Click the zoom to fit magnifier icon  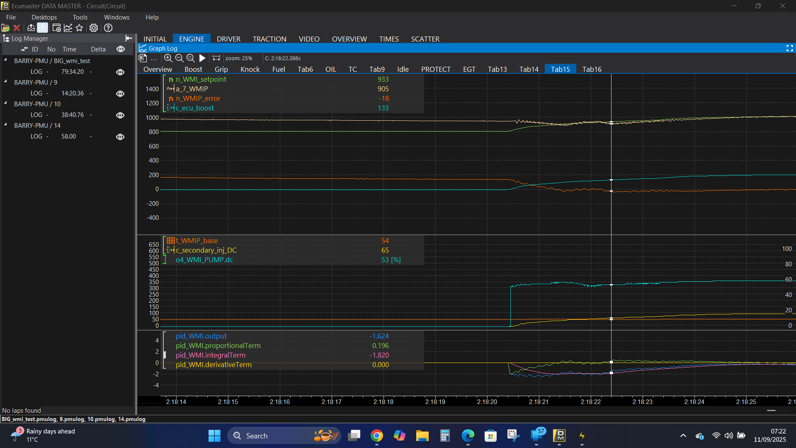pos(190,58)
